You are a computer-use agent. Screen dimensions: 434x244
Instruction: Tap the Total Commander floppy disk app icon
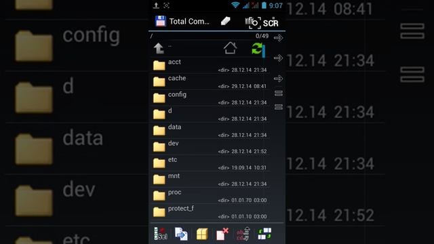coord(161,21)
